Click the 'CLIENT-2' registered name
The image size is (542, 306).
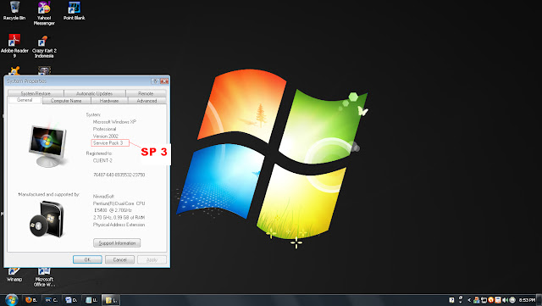[x=102, y=160]
